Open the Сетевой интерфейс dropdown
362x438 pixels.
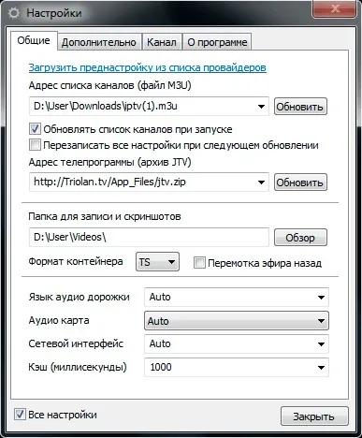coord(237,343)
